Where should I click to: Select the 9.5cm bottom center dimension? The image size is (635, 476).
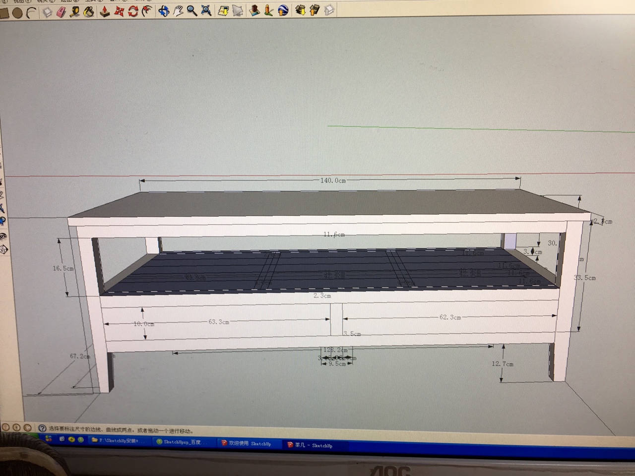(x=337, y=363)
